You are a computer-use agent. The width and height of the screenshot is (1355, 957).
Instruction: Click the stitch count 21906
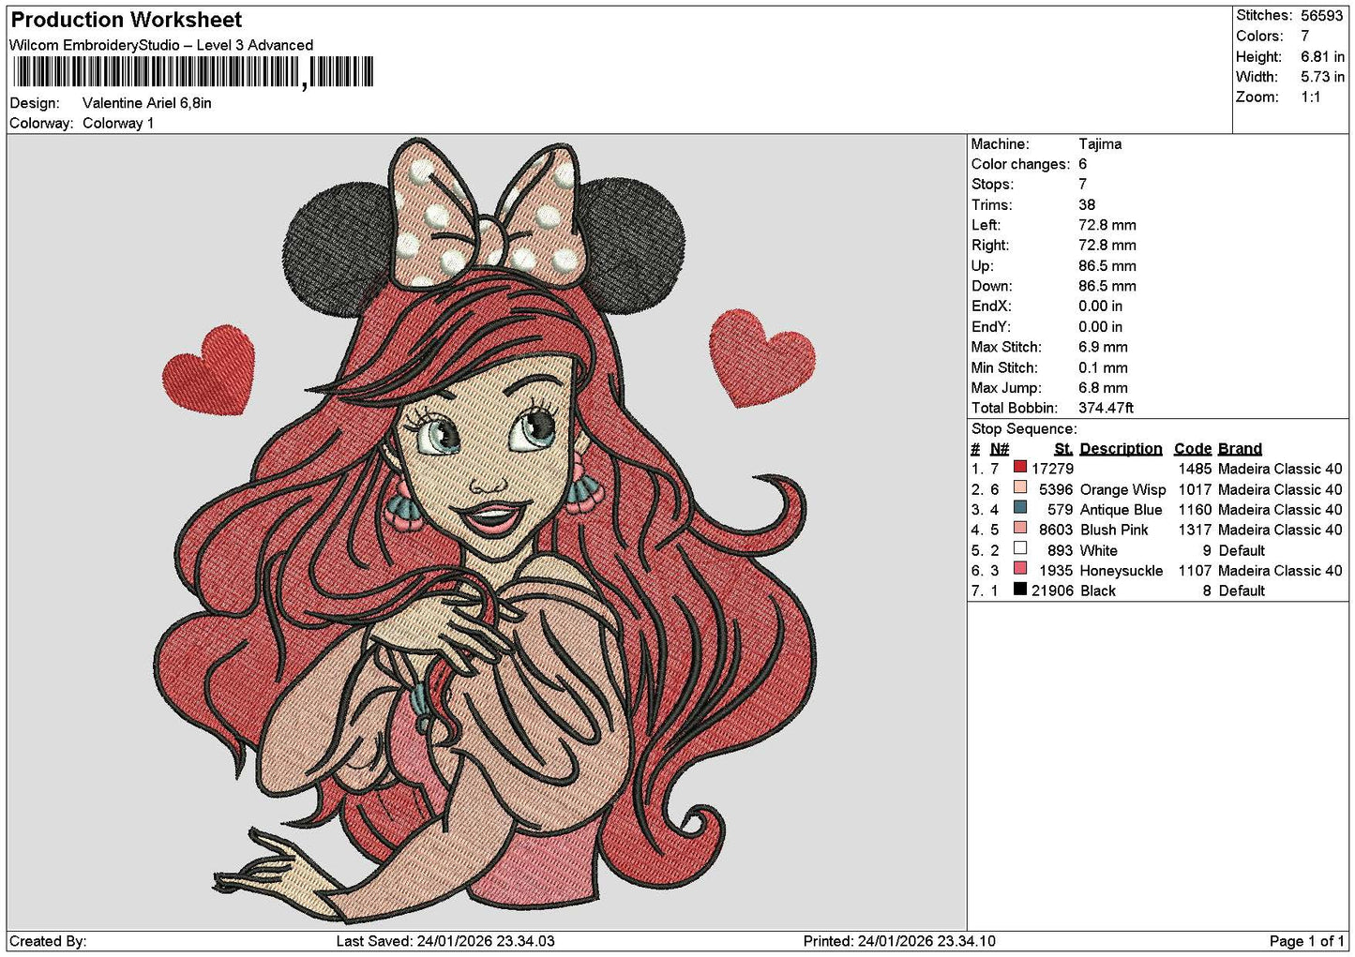coord(1052,591)
